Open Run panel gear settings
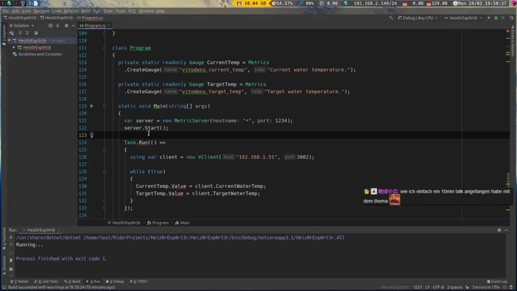This screenshot has width=517, height=291. 499,230
